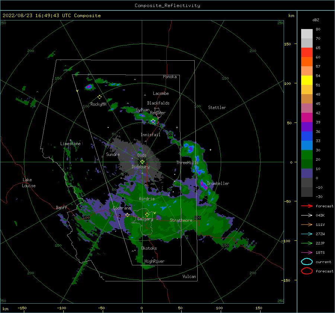335x313 pixels.
Task: Click the 'Composite_Reflectivity' title
Action: pos(167,6)
